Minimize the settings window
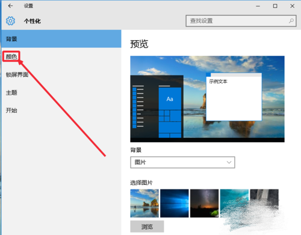 258,6
